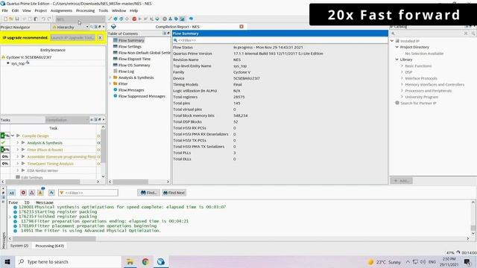Click the Flow Summary filter field

[x=280, y=40]
